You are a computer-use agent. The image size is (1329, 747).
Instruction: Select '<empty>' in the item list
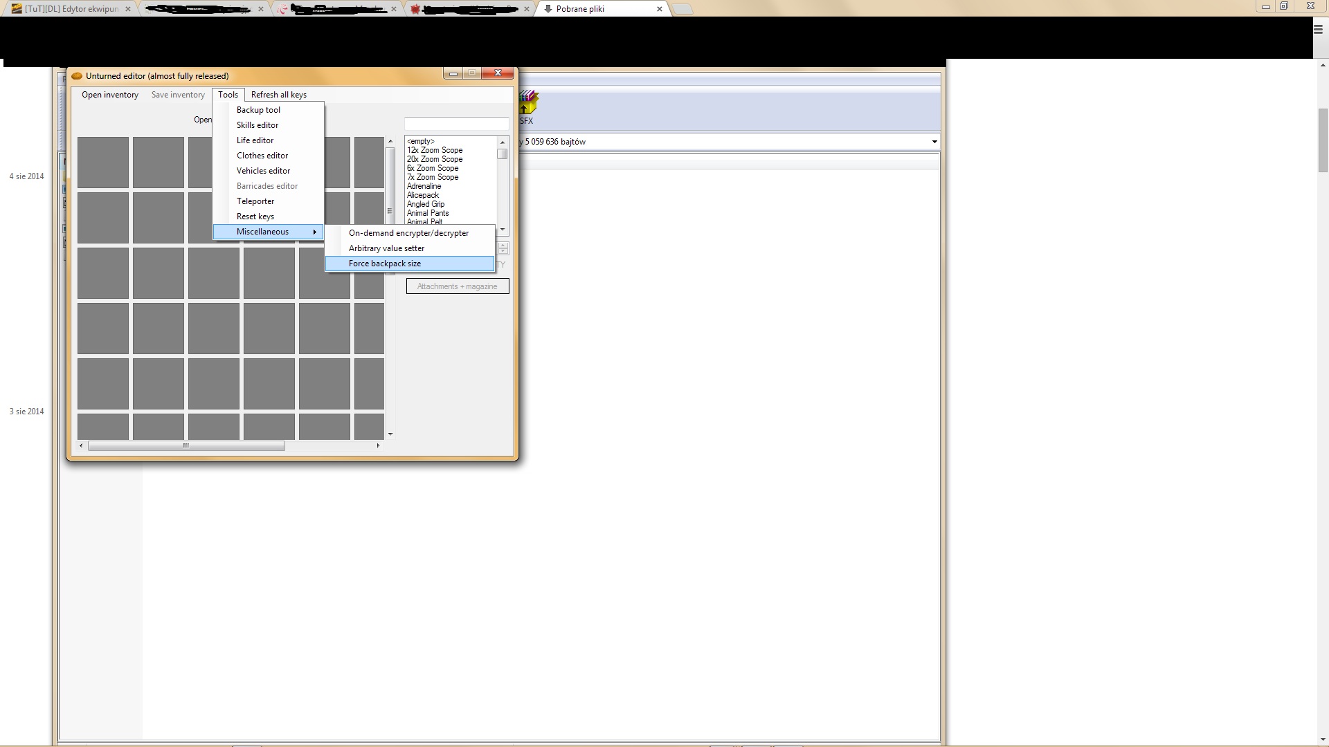tap(451, 141)
